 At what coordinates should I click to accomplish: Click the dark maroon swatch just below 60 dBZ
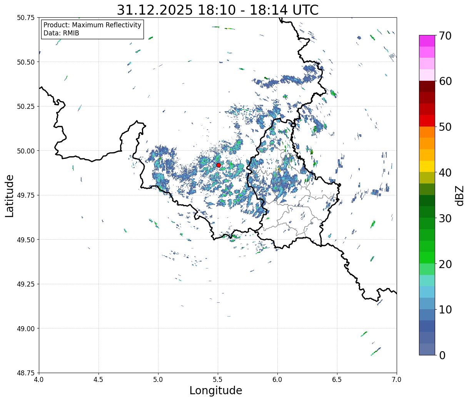[427, 86]
